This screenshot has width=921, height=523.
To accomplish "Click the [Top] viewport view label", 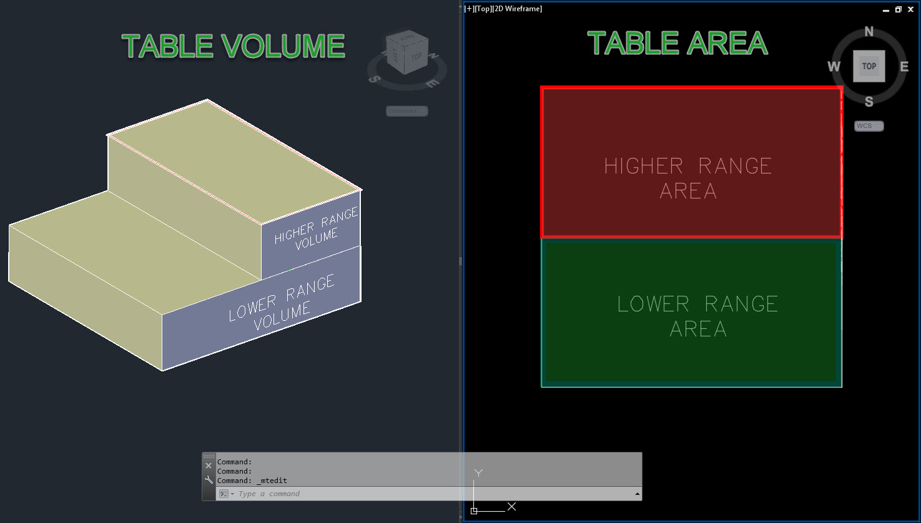I will (481, 9).
